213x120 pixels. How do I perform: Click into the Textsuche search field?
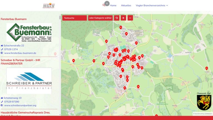coord(74,18)
